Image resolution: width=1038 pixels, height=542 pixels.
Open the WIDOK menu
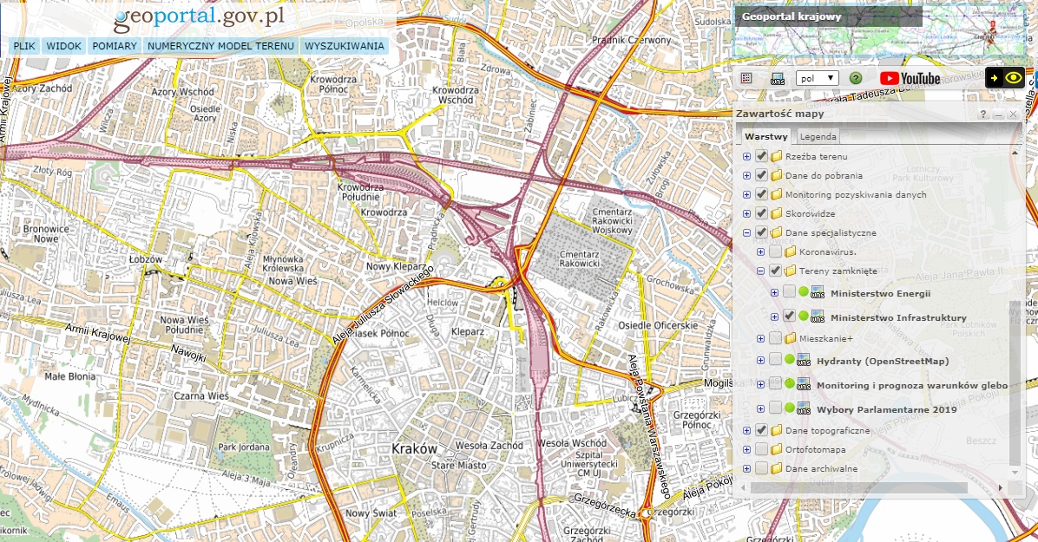[63, 46]
